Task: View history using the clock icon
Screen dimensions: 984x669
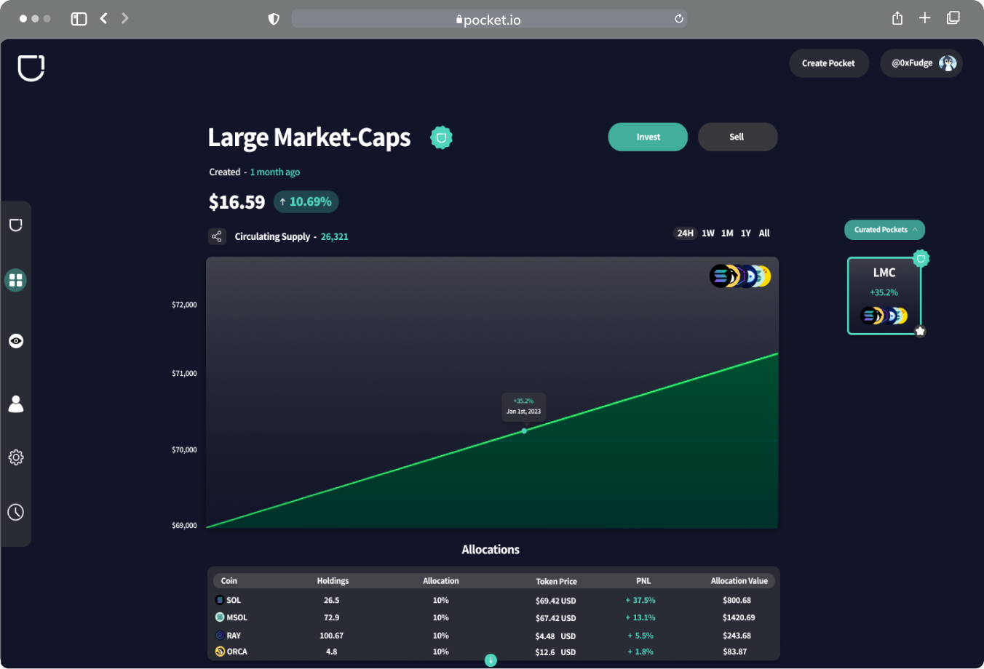Action: pos(15,512)
